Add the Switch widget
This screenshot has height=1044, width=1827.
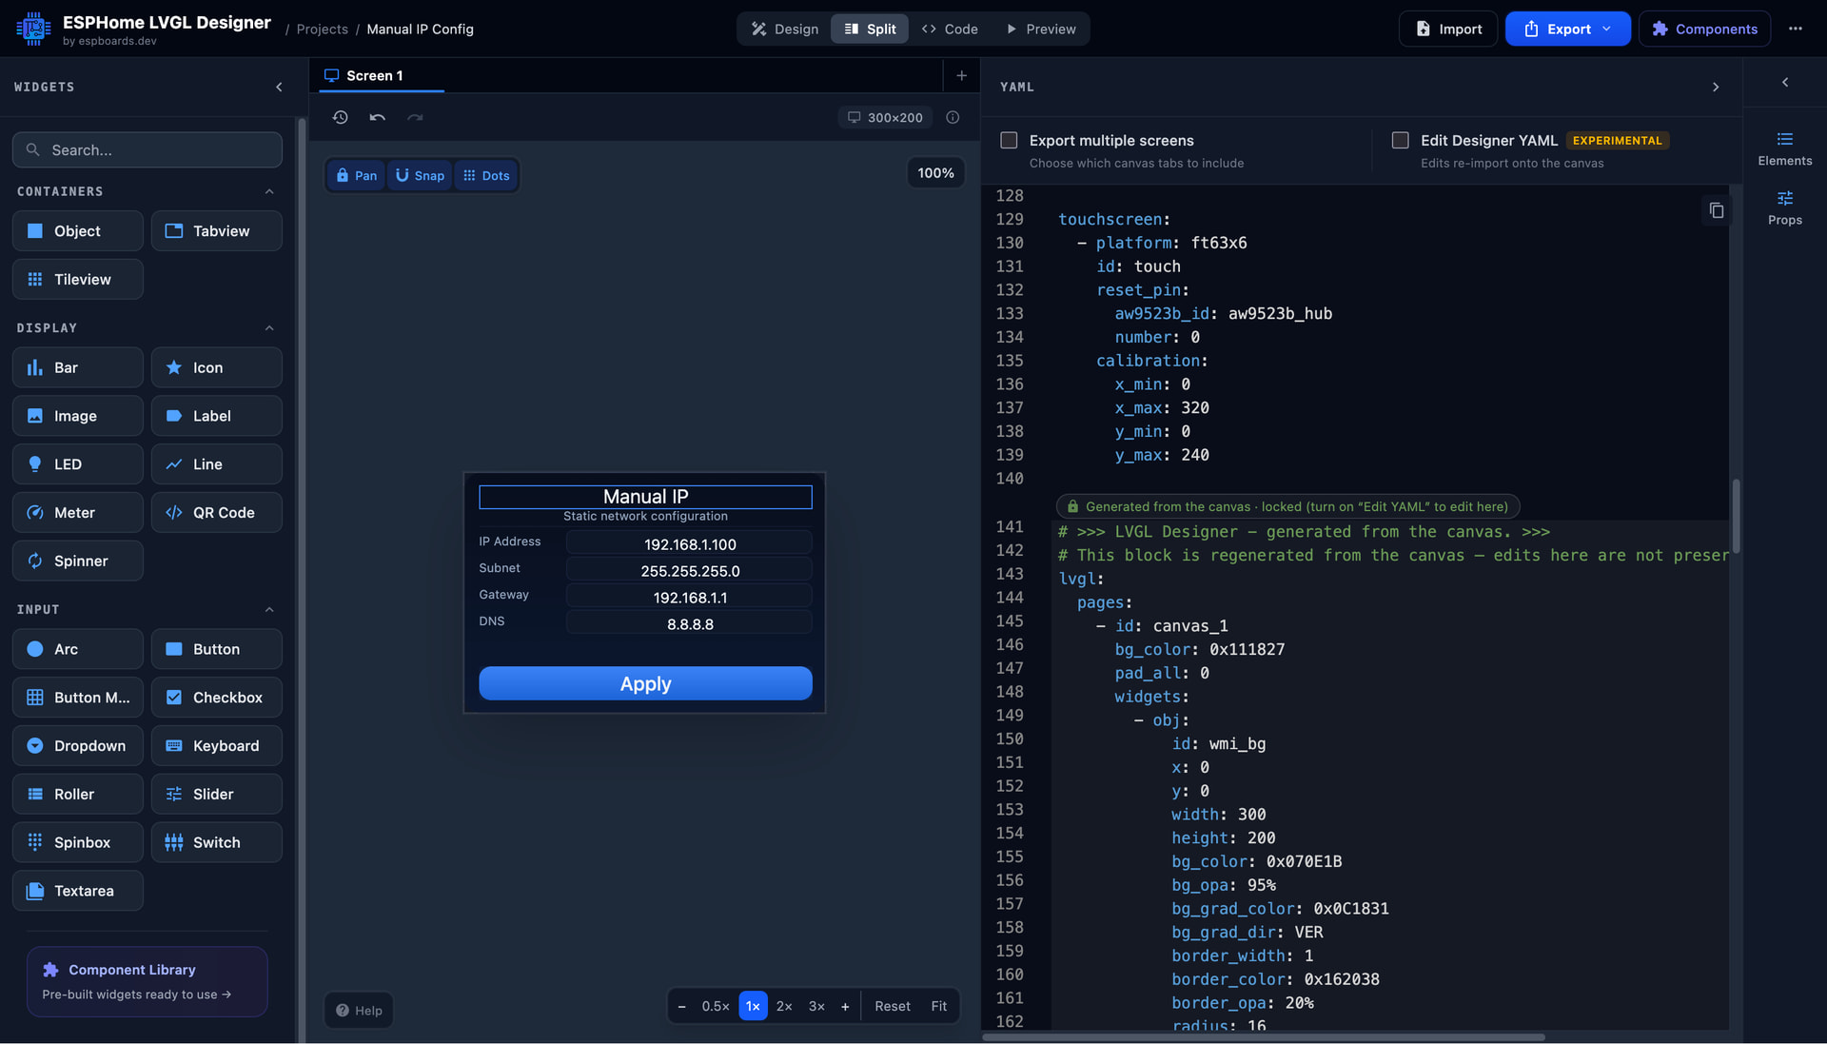pos(217,843)
